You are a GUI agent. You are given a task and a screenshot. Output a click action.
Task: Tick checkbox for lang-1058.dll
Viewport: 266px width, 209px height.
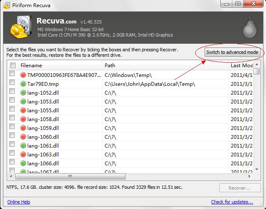point(12,118)
